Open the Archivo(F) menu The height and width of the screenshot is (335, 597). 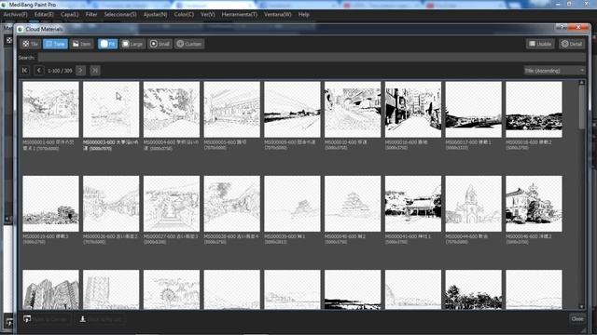click(x=15, y=15)
